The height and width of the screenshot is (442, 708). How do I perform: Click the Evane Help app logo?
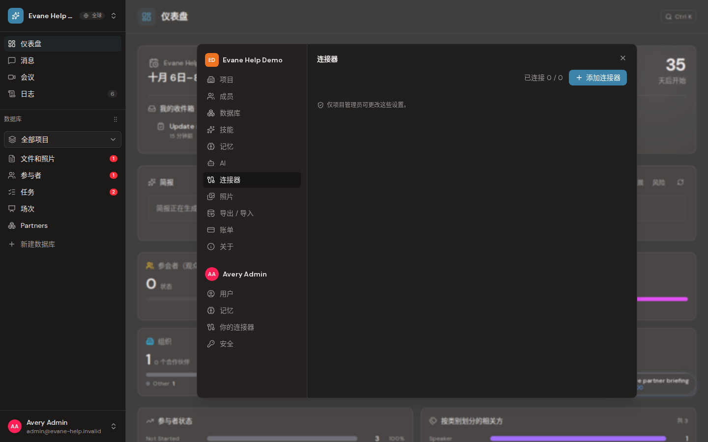coord(16,16)
